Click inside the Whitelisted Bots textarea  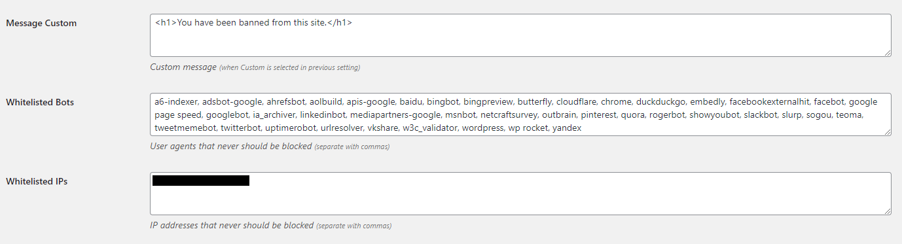[x=520, y=114]
